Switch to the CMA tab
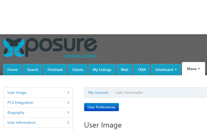The width and height of the screenshot is (207, 130). point(142,70)
